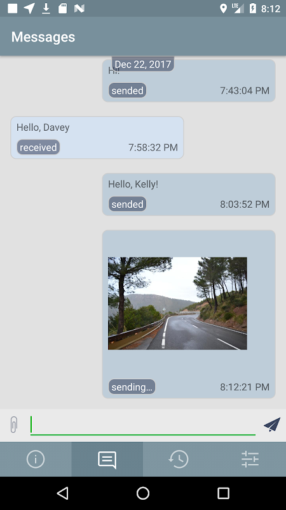The height and width of the screenshot is (510, 286).
Task: Tap the 'sending...' status badge
Action: click(x=132, y=387)
